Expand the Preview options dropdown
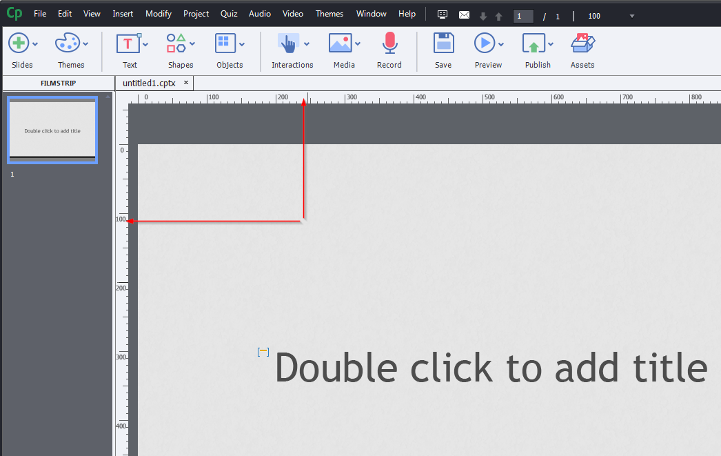 pyautogui.click(x=500, y=43)
